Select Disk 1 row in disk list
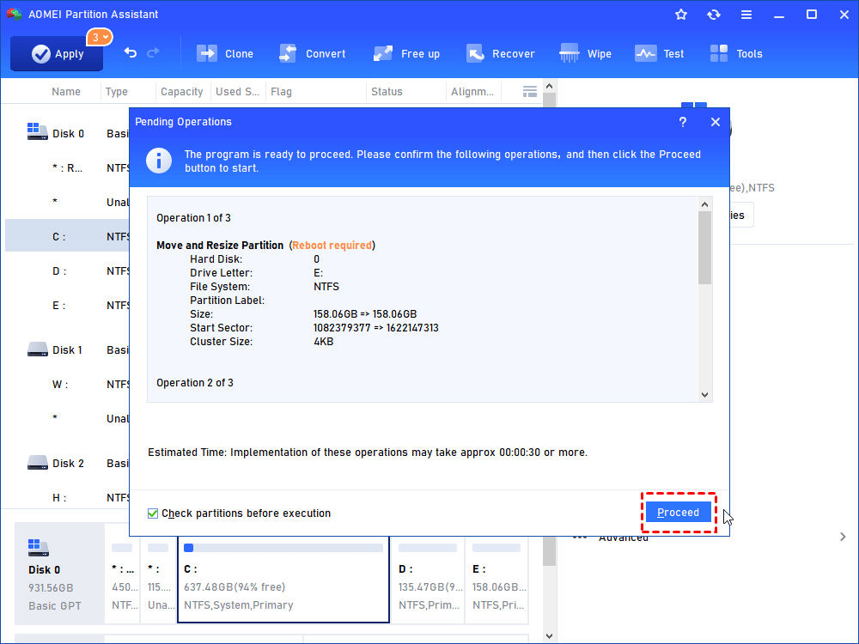The width and height of the screenshot is (859, 644). [67, 350]
